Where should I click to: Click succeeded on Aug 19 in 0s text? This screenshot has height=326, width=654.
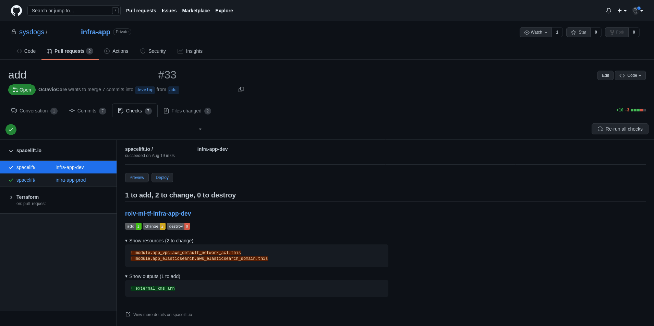[x=150, y=156]
